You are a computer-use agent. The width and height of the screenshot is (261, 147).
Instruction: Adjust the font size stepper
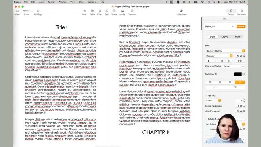(x=244, y=56)
